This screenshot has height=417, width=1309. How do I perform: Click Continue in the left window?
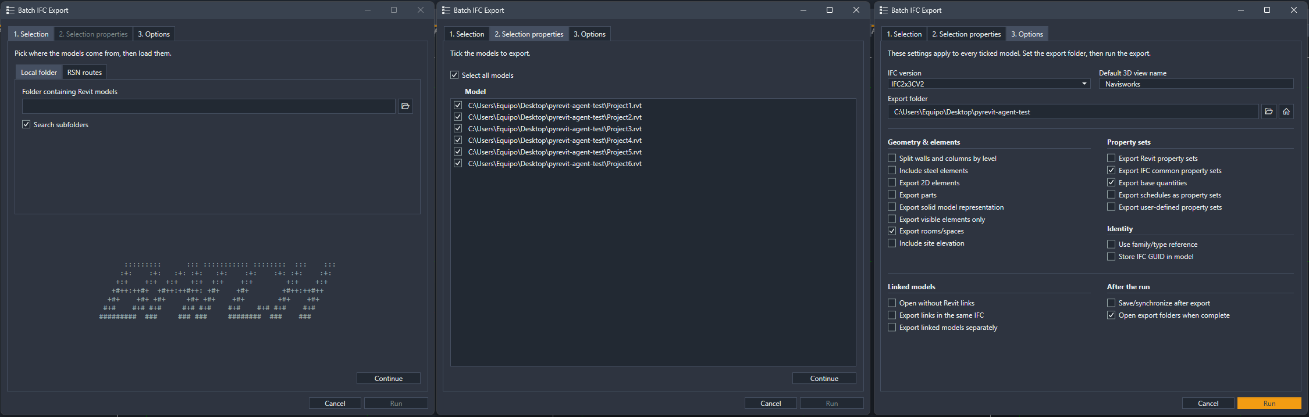(389, 378)
